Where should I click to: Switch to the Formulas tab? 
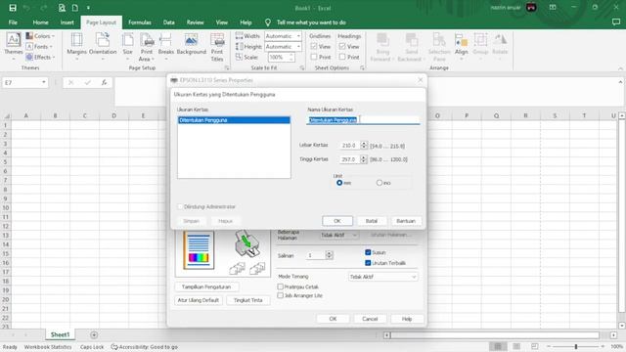tap(140, 22)
